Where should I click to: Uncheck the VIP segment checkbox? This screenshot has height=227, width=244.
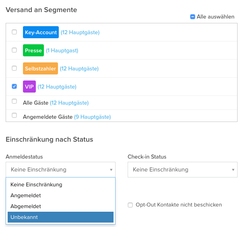pyautogui.click(x=14, y=86)
